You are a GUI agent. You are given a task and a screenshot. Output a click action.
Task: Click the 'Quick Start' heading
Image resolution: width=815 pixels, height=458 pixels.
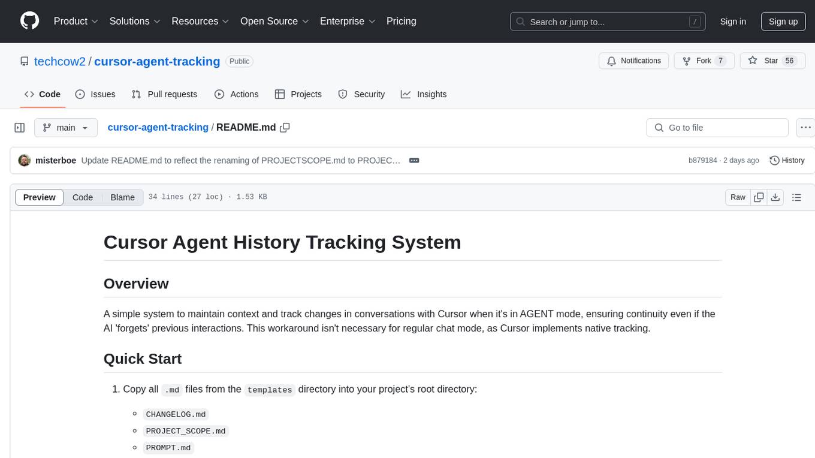tap(143, 358)
